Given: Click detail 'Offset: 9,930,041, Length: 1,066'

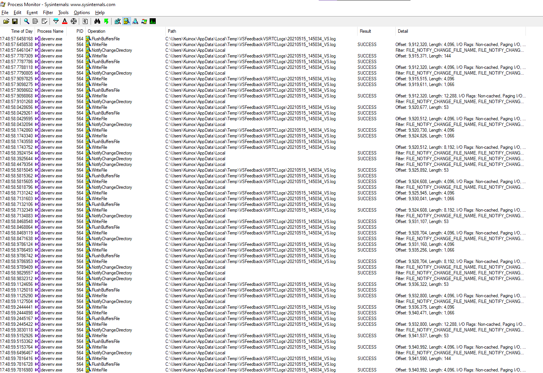Looking at the screenshot, I should (425, 199).
